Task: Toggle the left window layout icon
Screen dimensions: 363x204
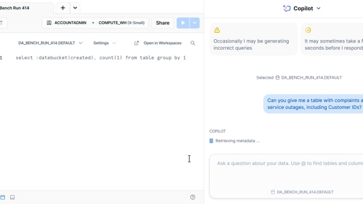Action: (x=2, y=197)
